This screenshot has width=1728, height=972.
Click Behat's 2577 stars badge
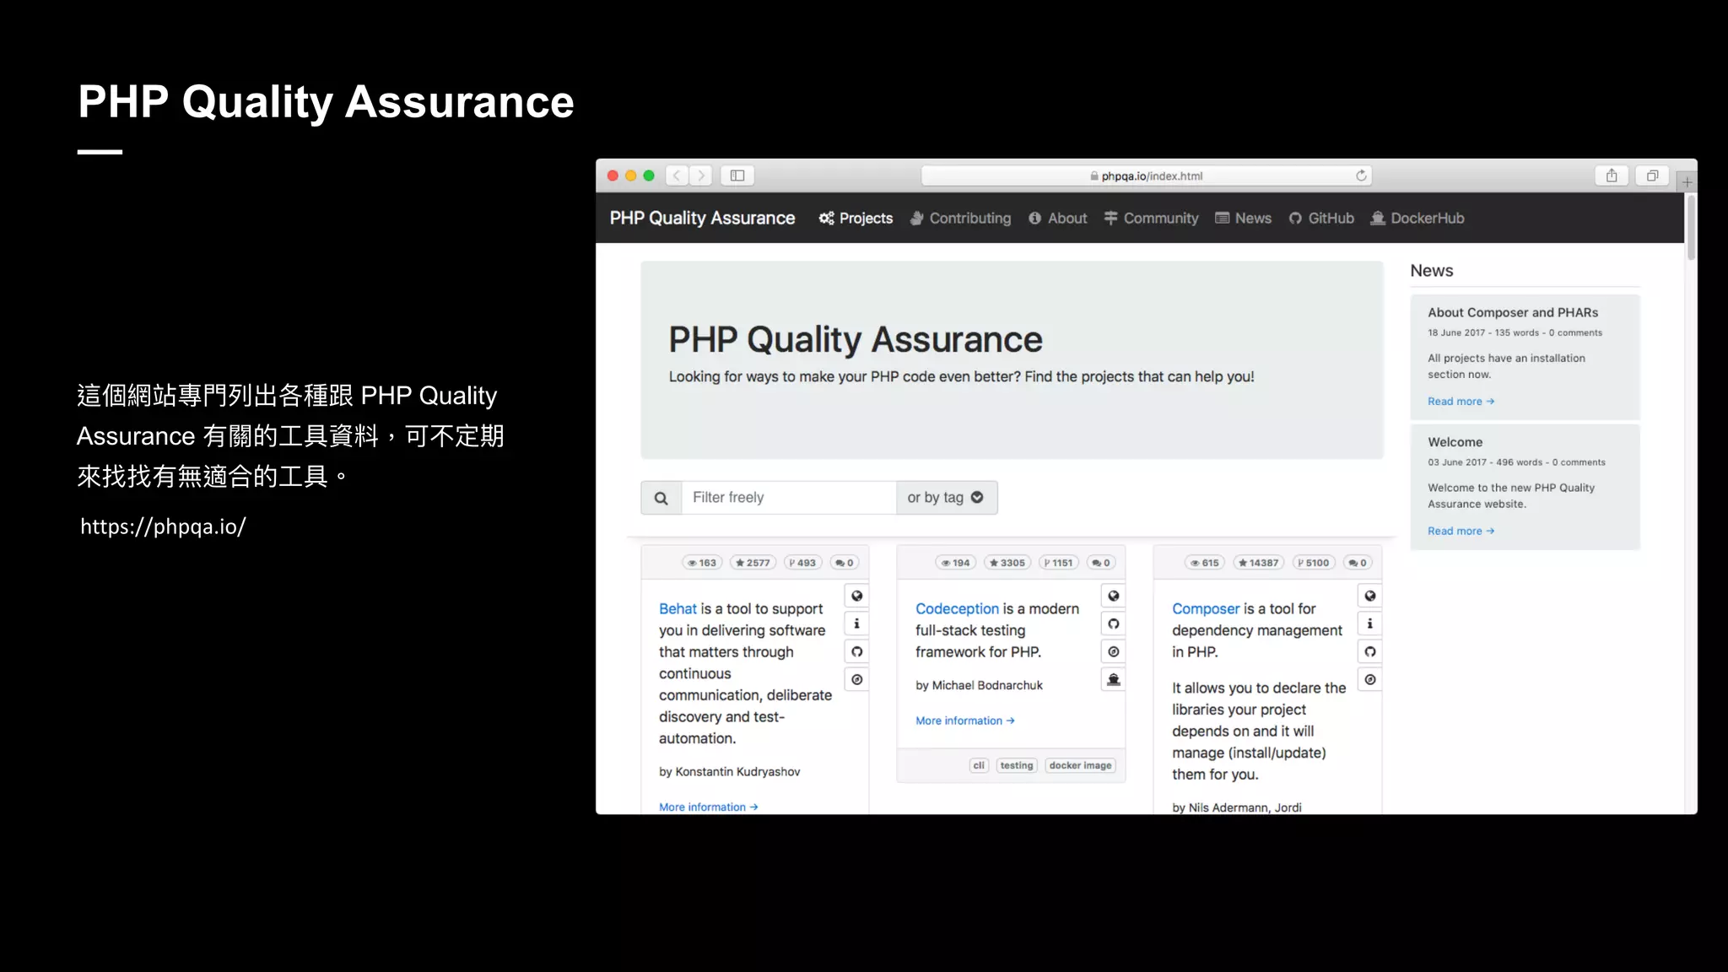[753, 563]
